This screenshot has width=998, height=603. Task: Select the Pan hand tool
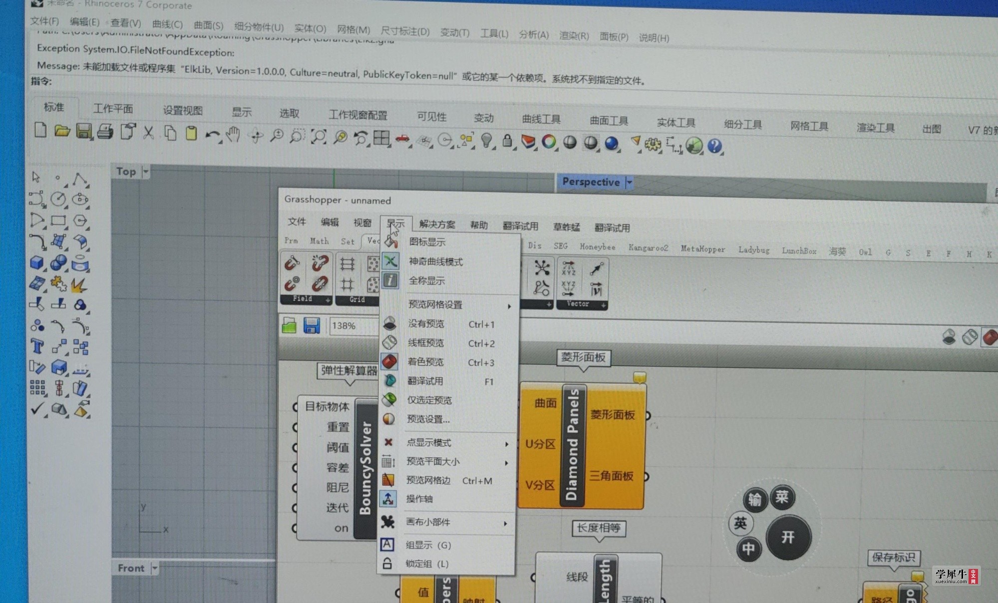pyautogui.click(x=233, y=135)
